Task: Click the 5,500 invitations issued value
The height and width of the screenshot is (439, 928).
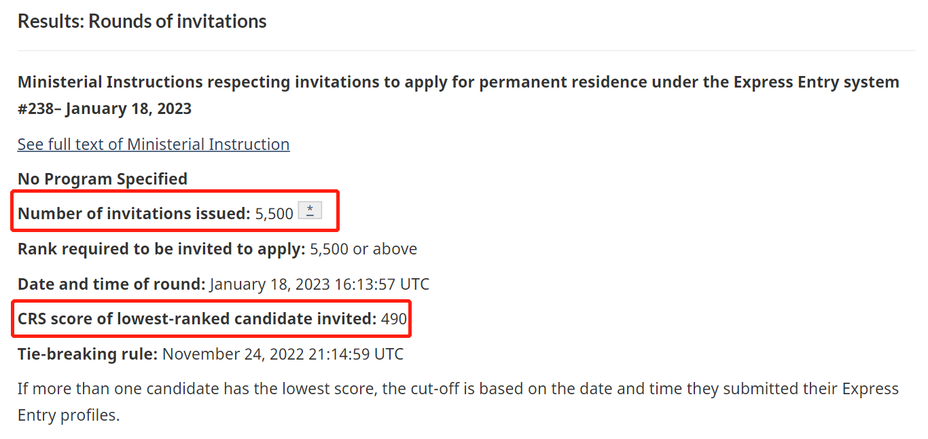Action: (274, 214)
